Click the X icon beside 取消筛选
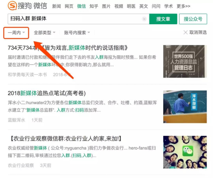Image resolution: width=213 pixels, height=178 pixels. tap(185, 32)
